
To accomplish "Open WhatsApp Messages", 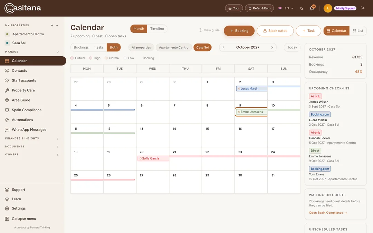I will pos(33,129).
